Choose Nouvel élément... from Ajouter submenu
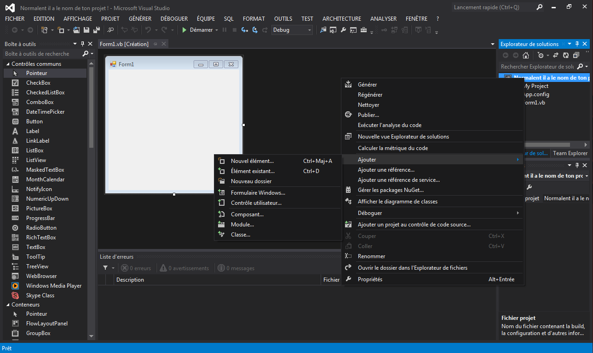Screen dimensions: 593x353 click(x=278, y=161)
